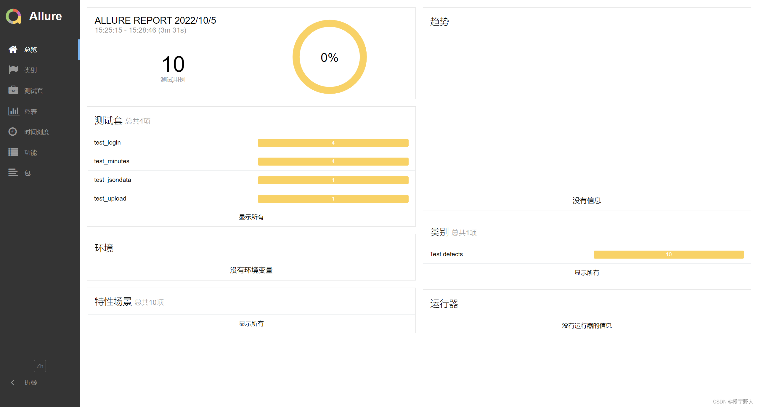Click the aligned-lines icon for 包

tap(13, 173)
